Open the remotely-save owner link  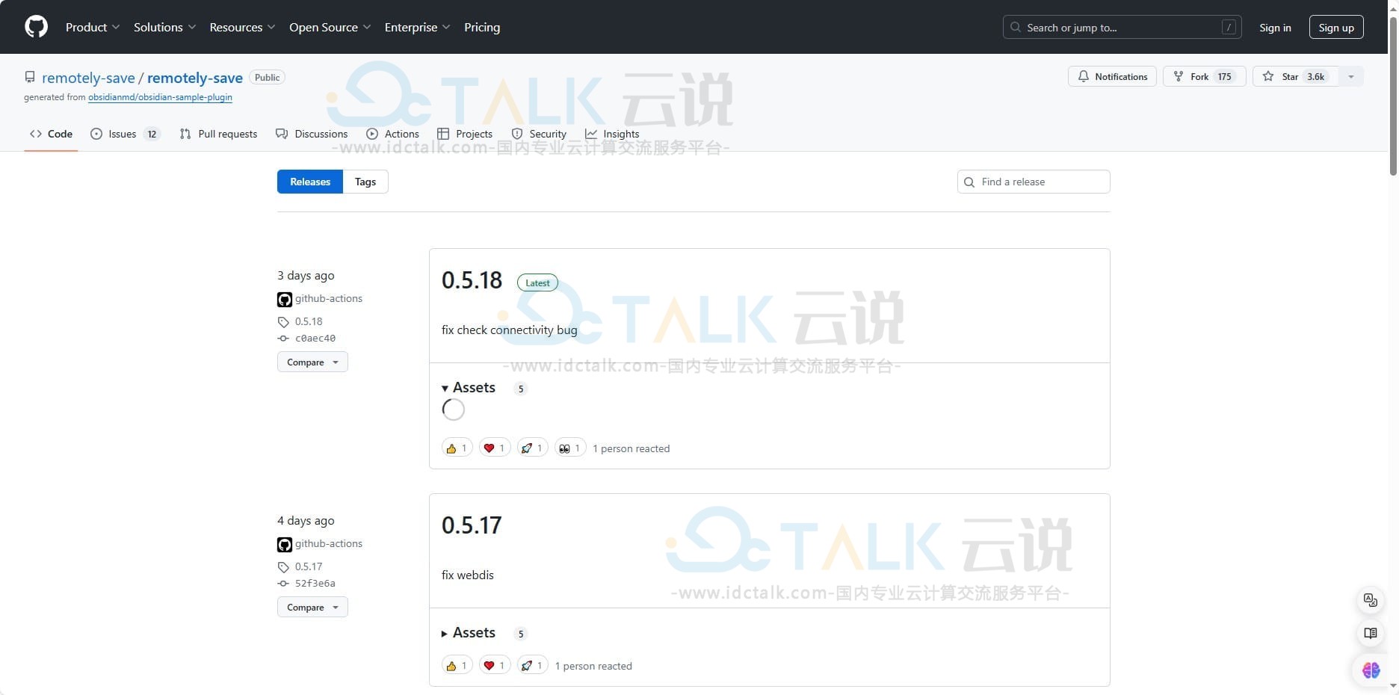coord(88,78)
